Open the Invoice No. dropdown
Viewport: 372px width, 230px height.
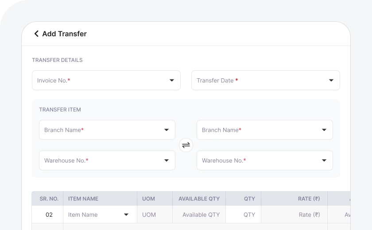click(106, 80)
